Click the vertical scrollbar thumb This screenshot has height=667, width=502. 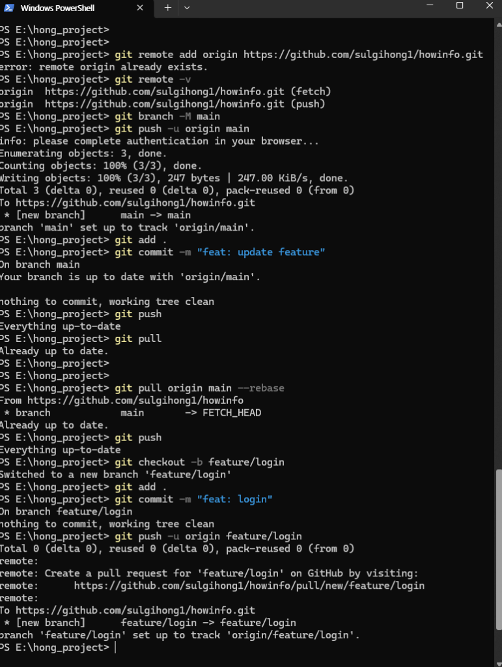tap(498, 560)
